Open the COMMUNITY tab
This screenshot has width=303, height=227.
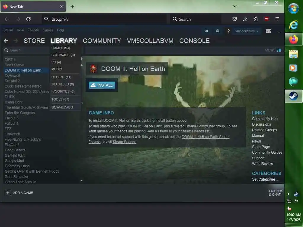[102, 41]
